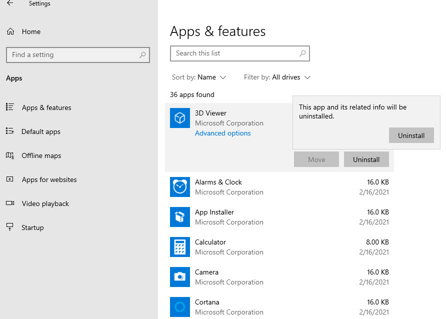446x319 pixels.
Task: Click the 36 apps found text
Action: click(x=192, y=94)
